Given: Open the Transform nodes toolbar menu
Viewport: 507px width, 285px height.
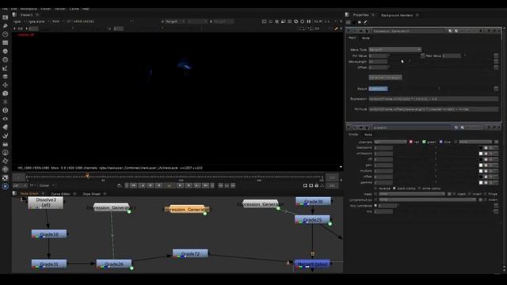Looking at the screenshot, I should pyautogui.click(x=6, y=85).
